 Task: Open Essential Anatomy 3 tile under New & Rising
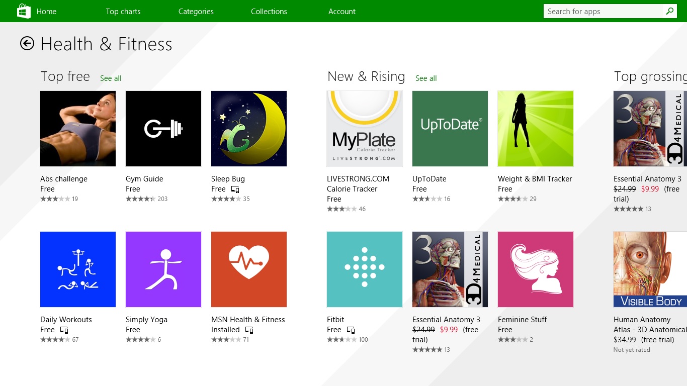(x=450, y=269)
